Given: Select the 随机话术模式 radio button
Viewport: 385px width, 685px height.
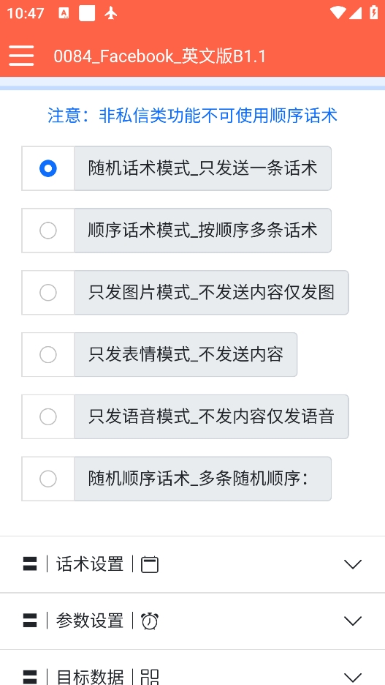Looking at the screenshot, I should (x=48, y=168).
